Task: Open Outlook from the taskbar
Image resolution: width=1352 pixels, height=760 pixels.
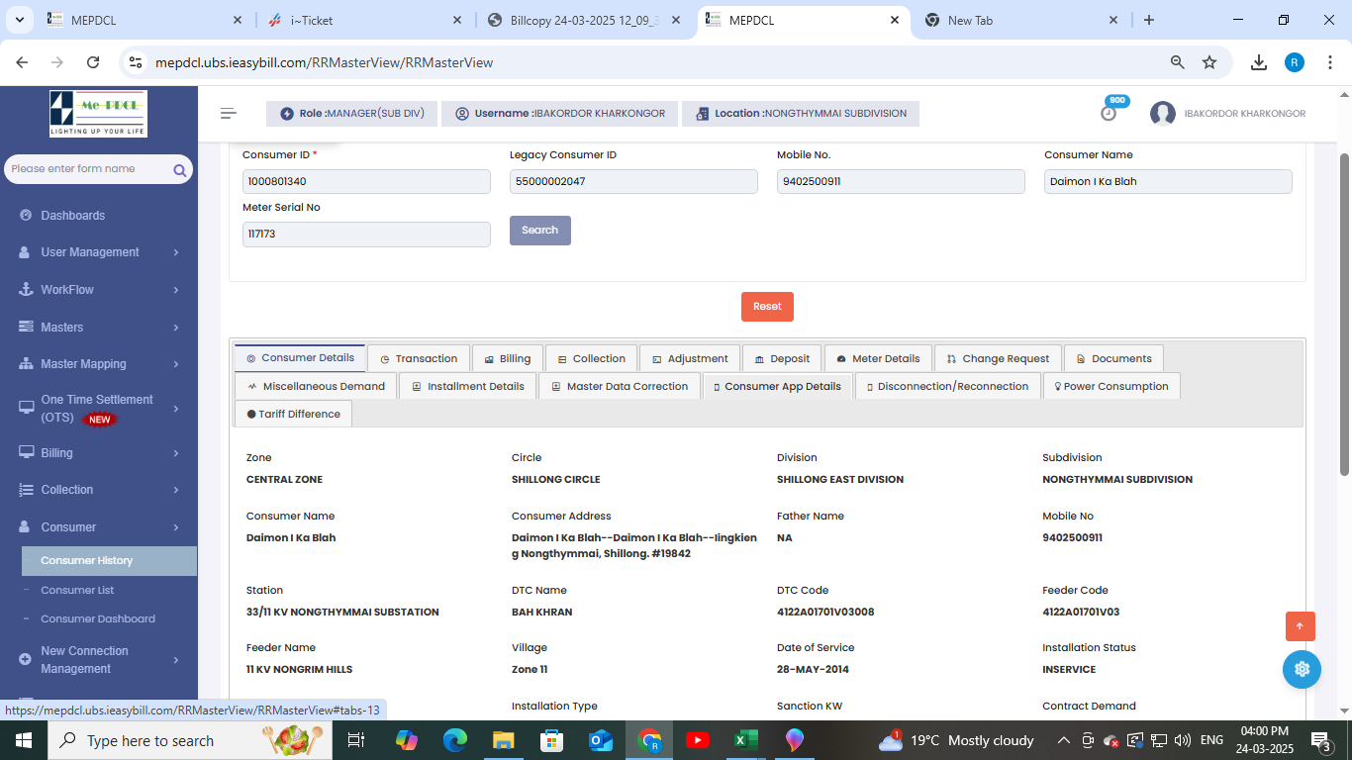Action: 601,740
